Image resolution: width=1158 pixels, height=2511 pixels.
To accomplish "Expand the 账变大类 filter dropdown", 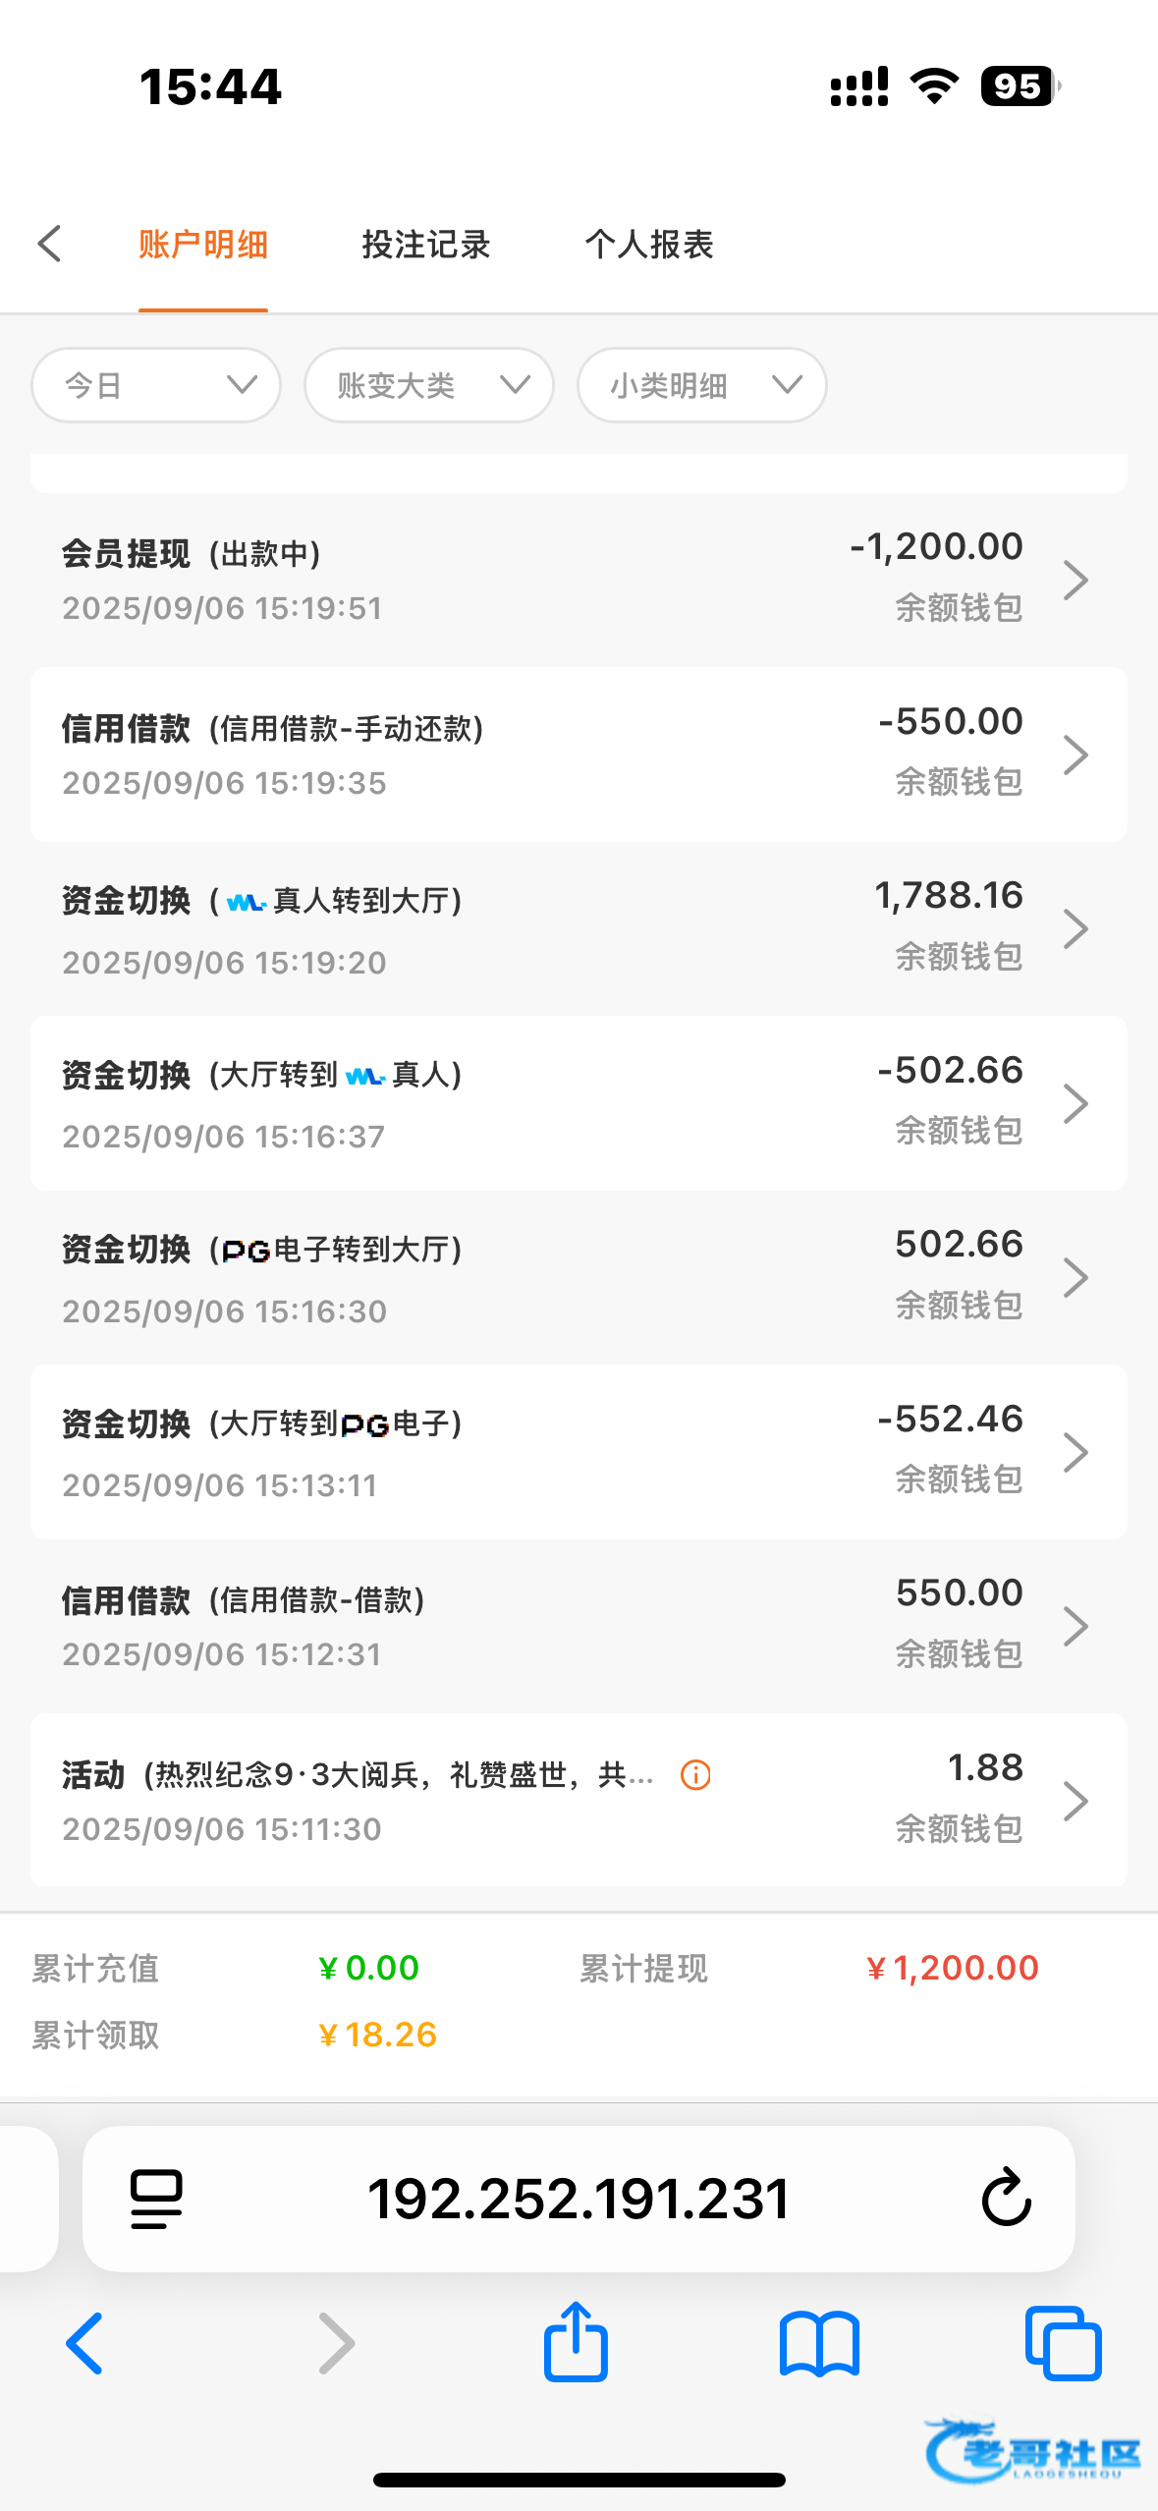I will tap(429, 385).
